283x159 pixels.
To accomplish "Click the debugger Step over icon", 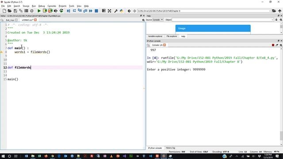I will click(x=74, y=11).
